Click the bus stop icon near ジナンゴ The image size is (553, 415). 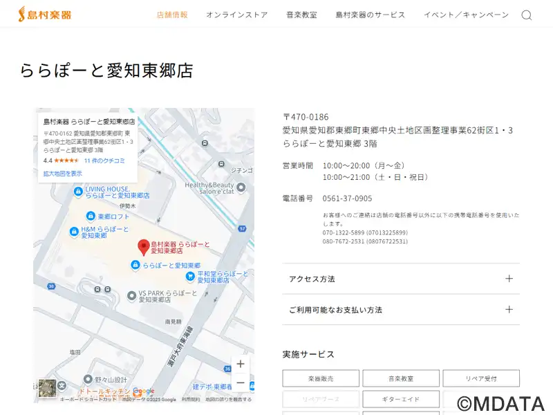pyautogui.click(x=221, y=164)
